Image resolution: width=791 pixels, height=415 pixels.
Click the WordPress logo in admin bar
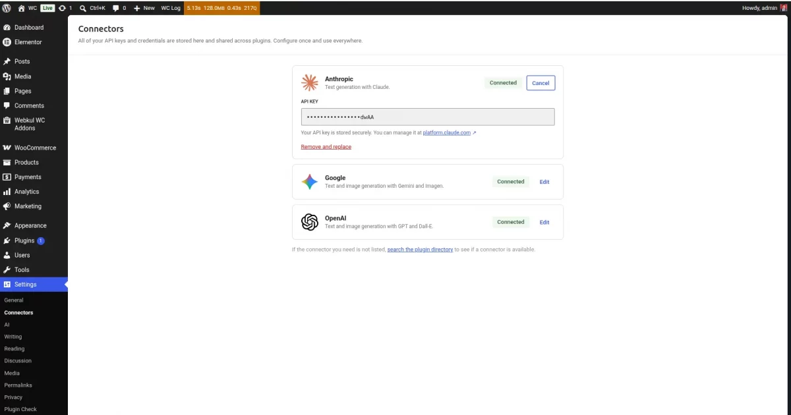point(7,8)
